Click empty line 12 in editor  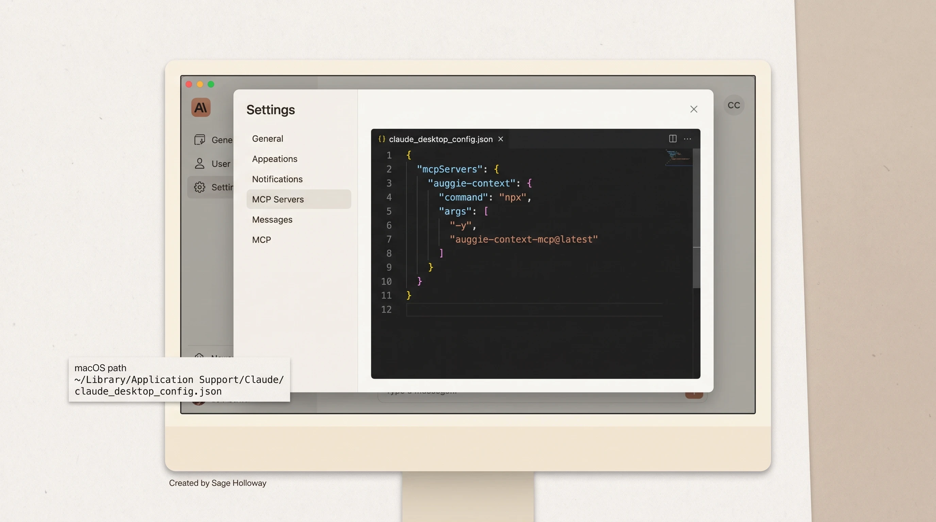point(534,310)
